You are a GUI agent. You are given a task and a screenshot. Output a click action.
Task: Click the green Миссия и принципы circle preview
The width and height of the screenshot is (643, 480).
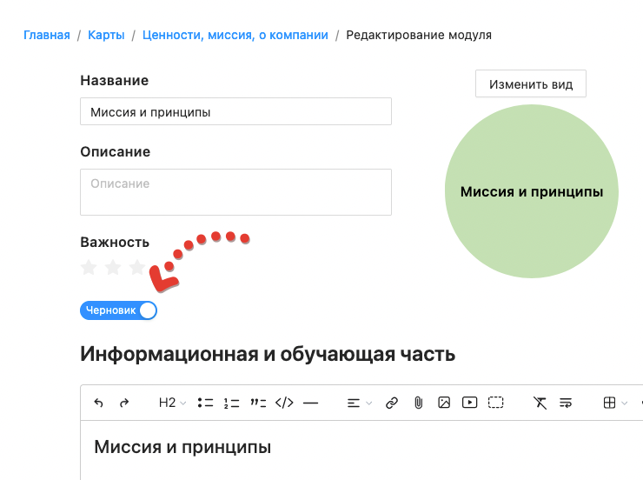click(x=532, y=191)
